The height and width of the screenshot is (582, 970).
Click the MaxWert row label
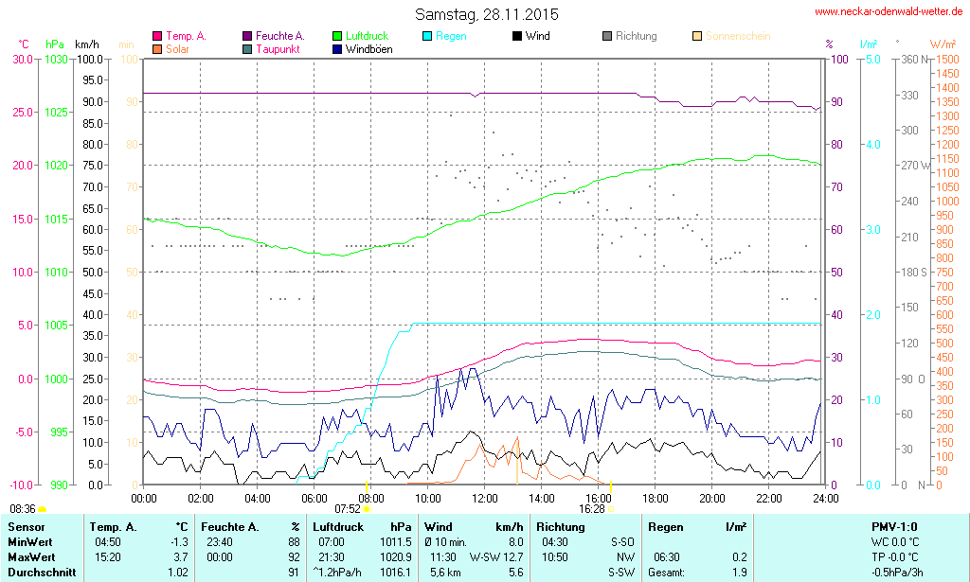32,556
